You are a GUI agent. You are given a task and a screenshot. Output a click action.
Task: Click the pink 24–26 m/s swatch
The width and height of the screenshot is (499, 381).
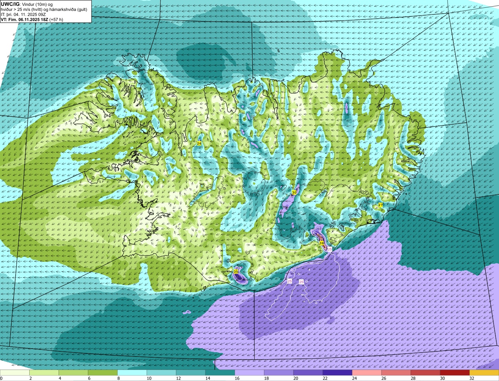click(x=367, y=373)
